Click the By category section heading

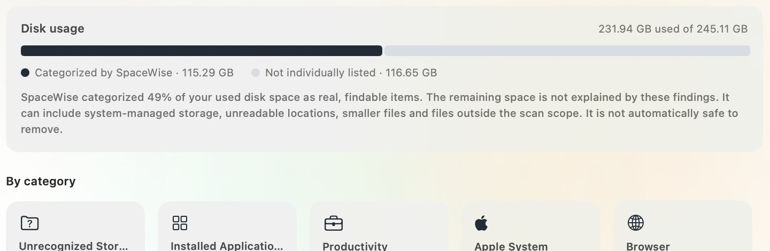pos(41,182)
